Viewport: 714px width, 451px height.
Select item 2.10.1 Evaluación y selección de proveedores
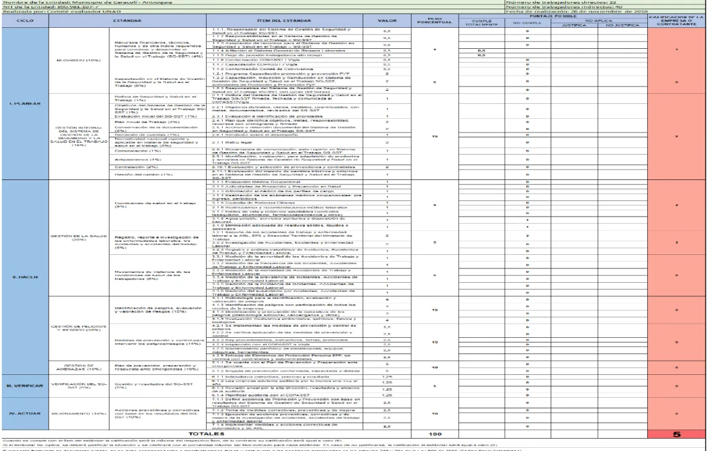tap(284, 167)
